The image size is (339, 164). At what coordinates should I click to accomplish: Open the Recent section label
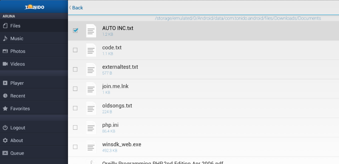(x=18, y=96)
